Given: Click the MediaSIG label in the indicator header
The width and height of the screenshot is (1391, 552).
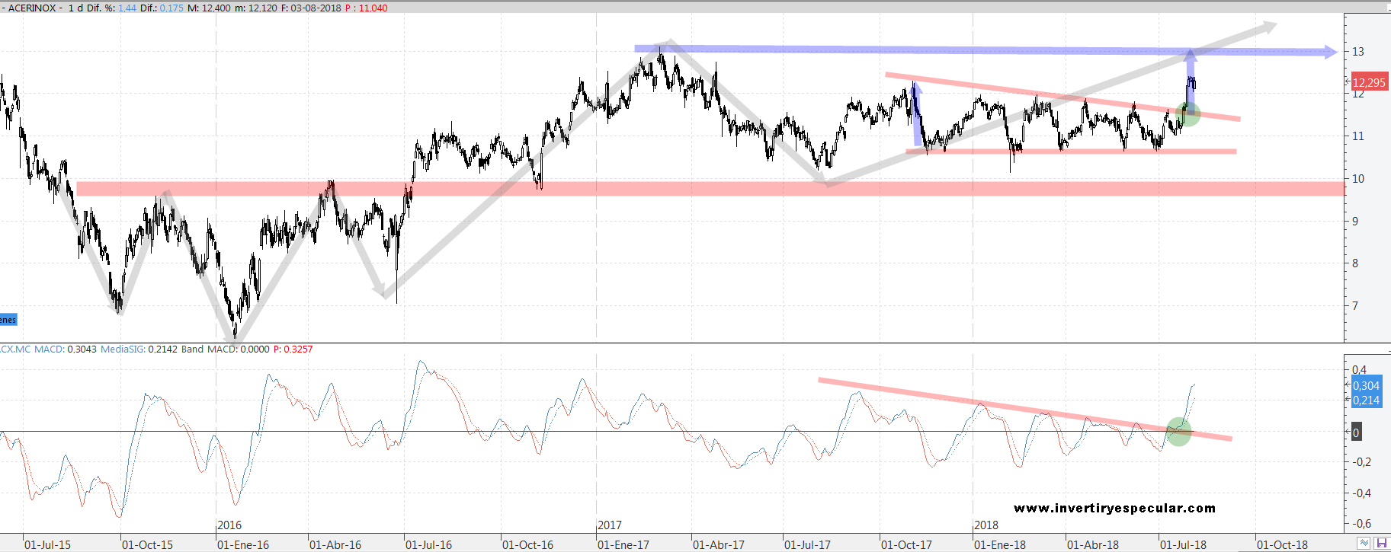Looking at the screenshot, I should (x=123, y=349).
